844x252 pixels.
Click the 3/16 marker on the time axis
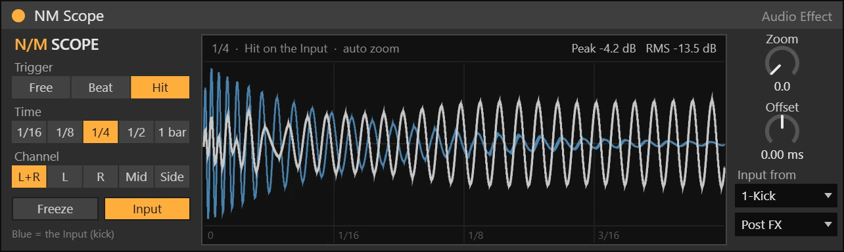609,235
